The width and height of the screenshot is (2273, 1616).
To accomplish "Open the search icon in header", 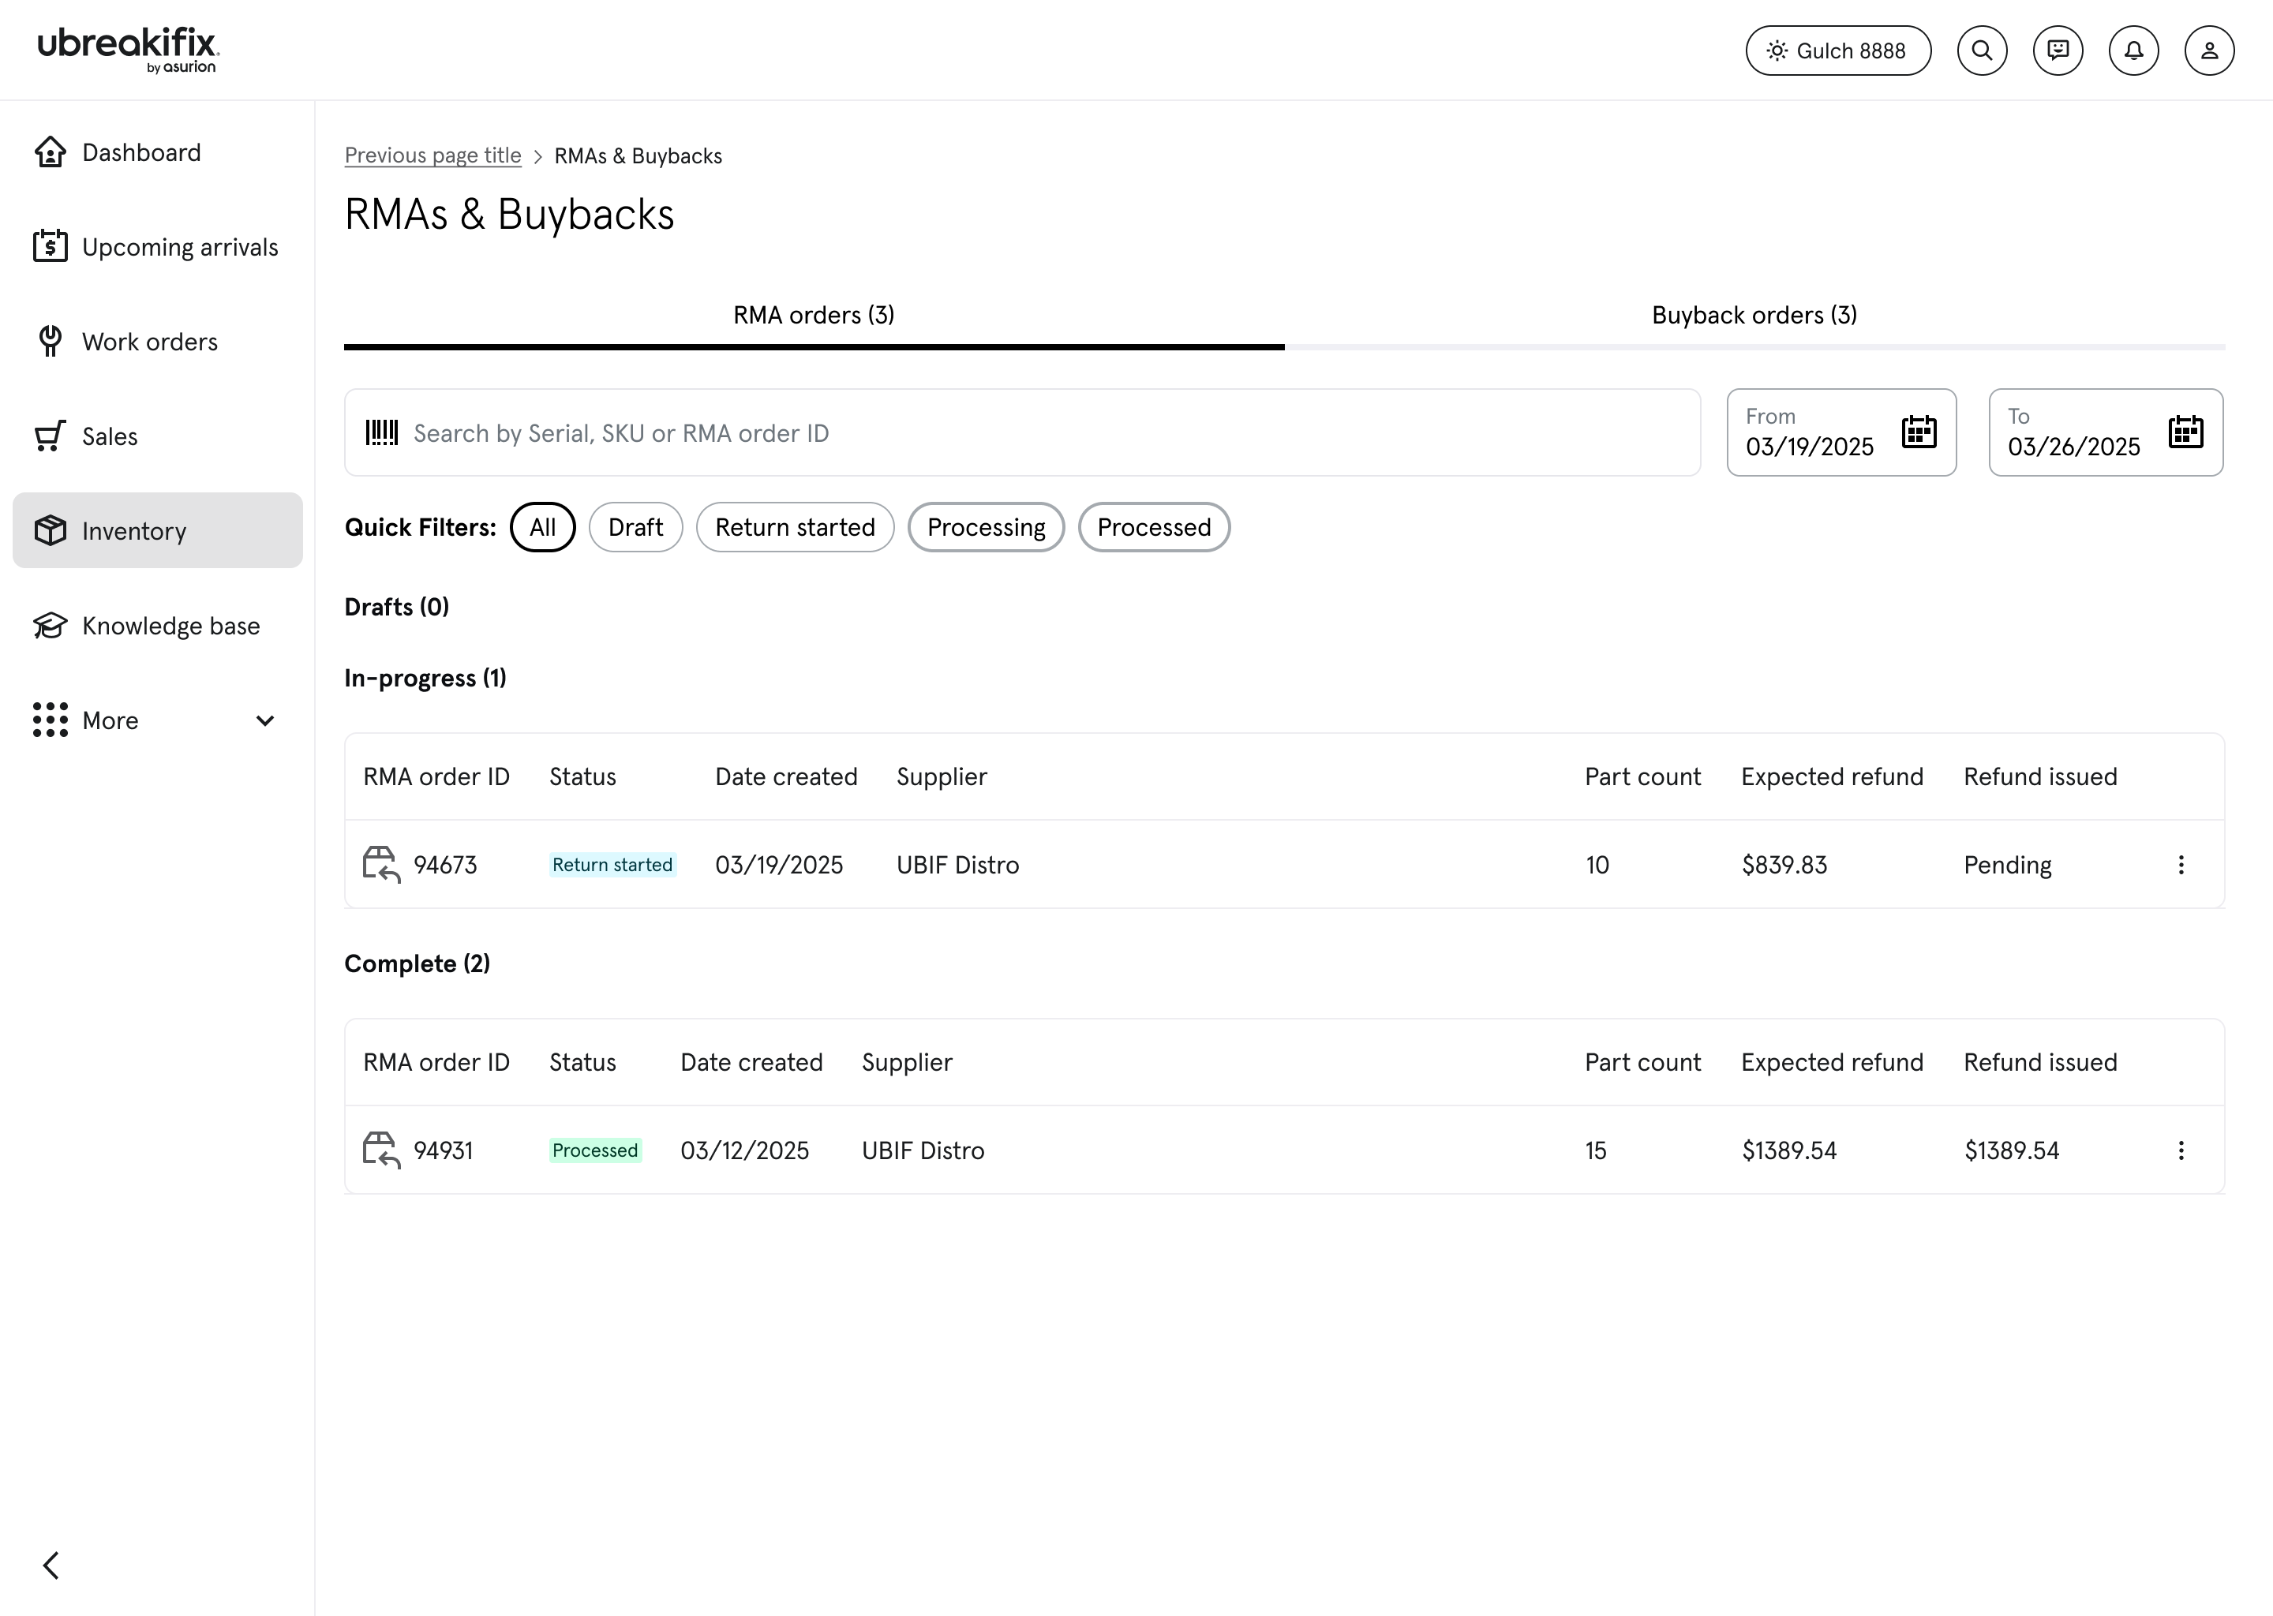I will coord(1982,50).
